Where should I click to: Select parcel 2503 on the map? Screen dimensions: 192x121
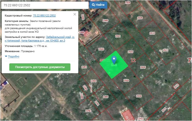(130, 52)
